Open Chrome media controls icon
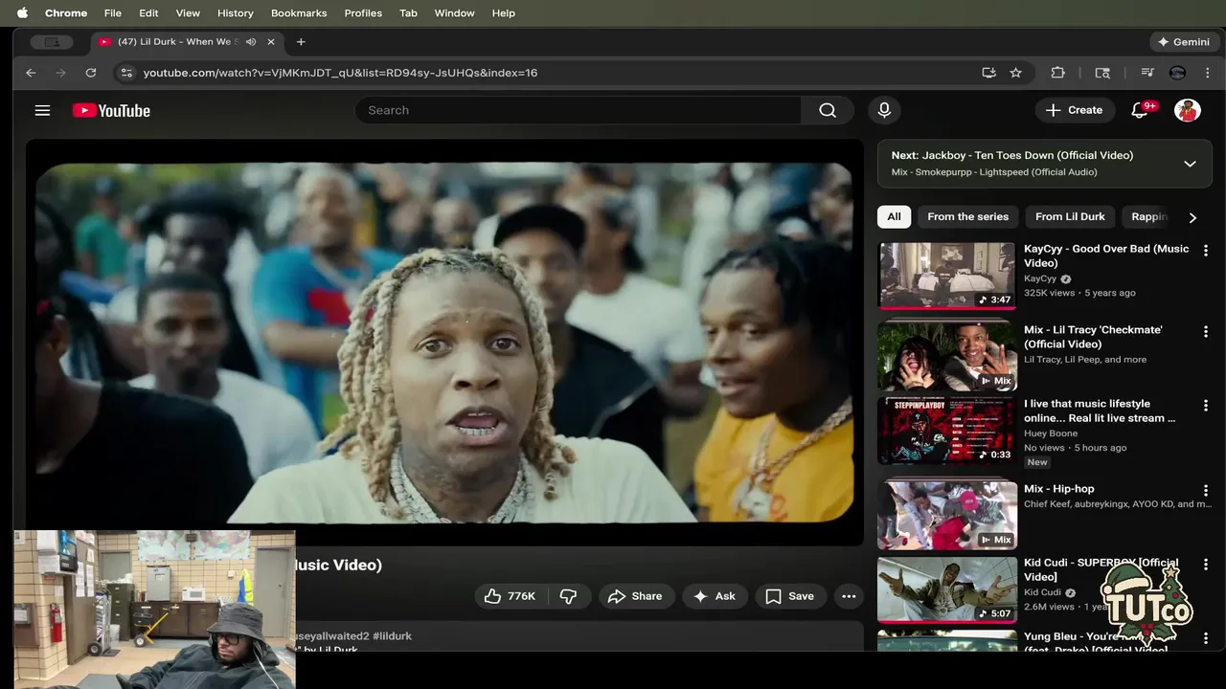Screen dimensions: 1226x689 [1147, 73]
